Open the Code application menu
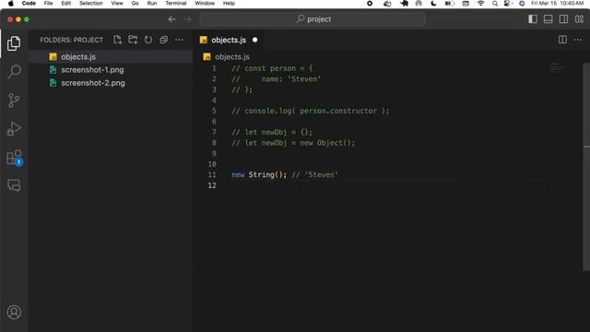The height and width of the screenshot is (332, 590). click(29, 4)
